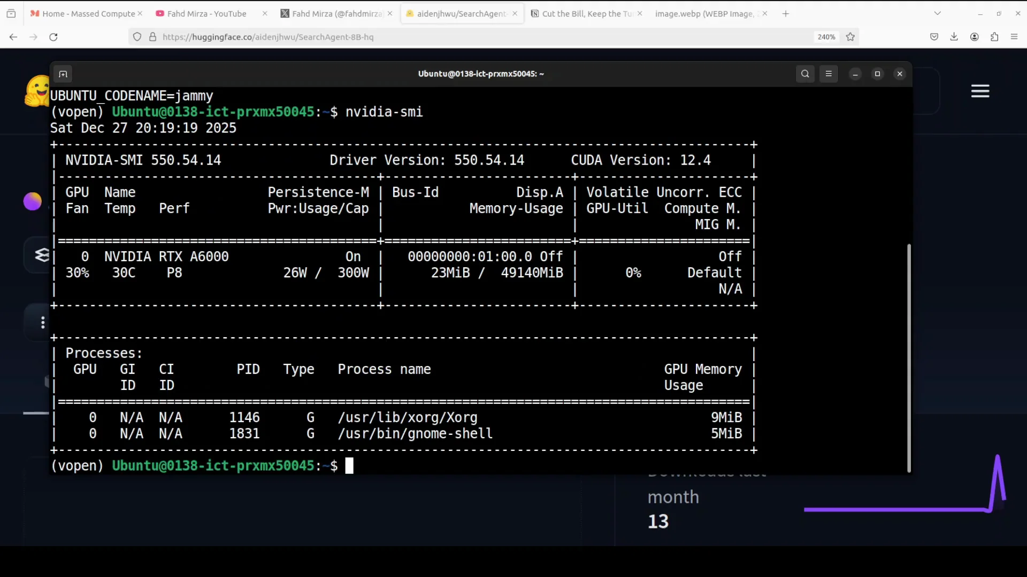Open the Firefox extensions icon
The height and width of the screenshot is (577, 1027).
coord(994,37)
